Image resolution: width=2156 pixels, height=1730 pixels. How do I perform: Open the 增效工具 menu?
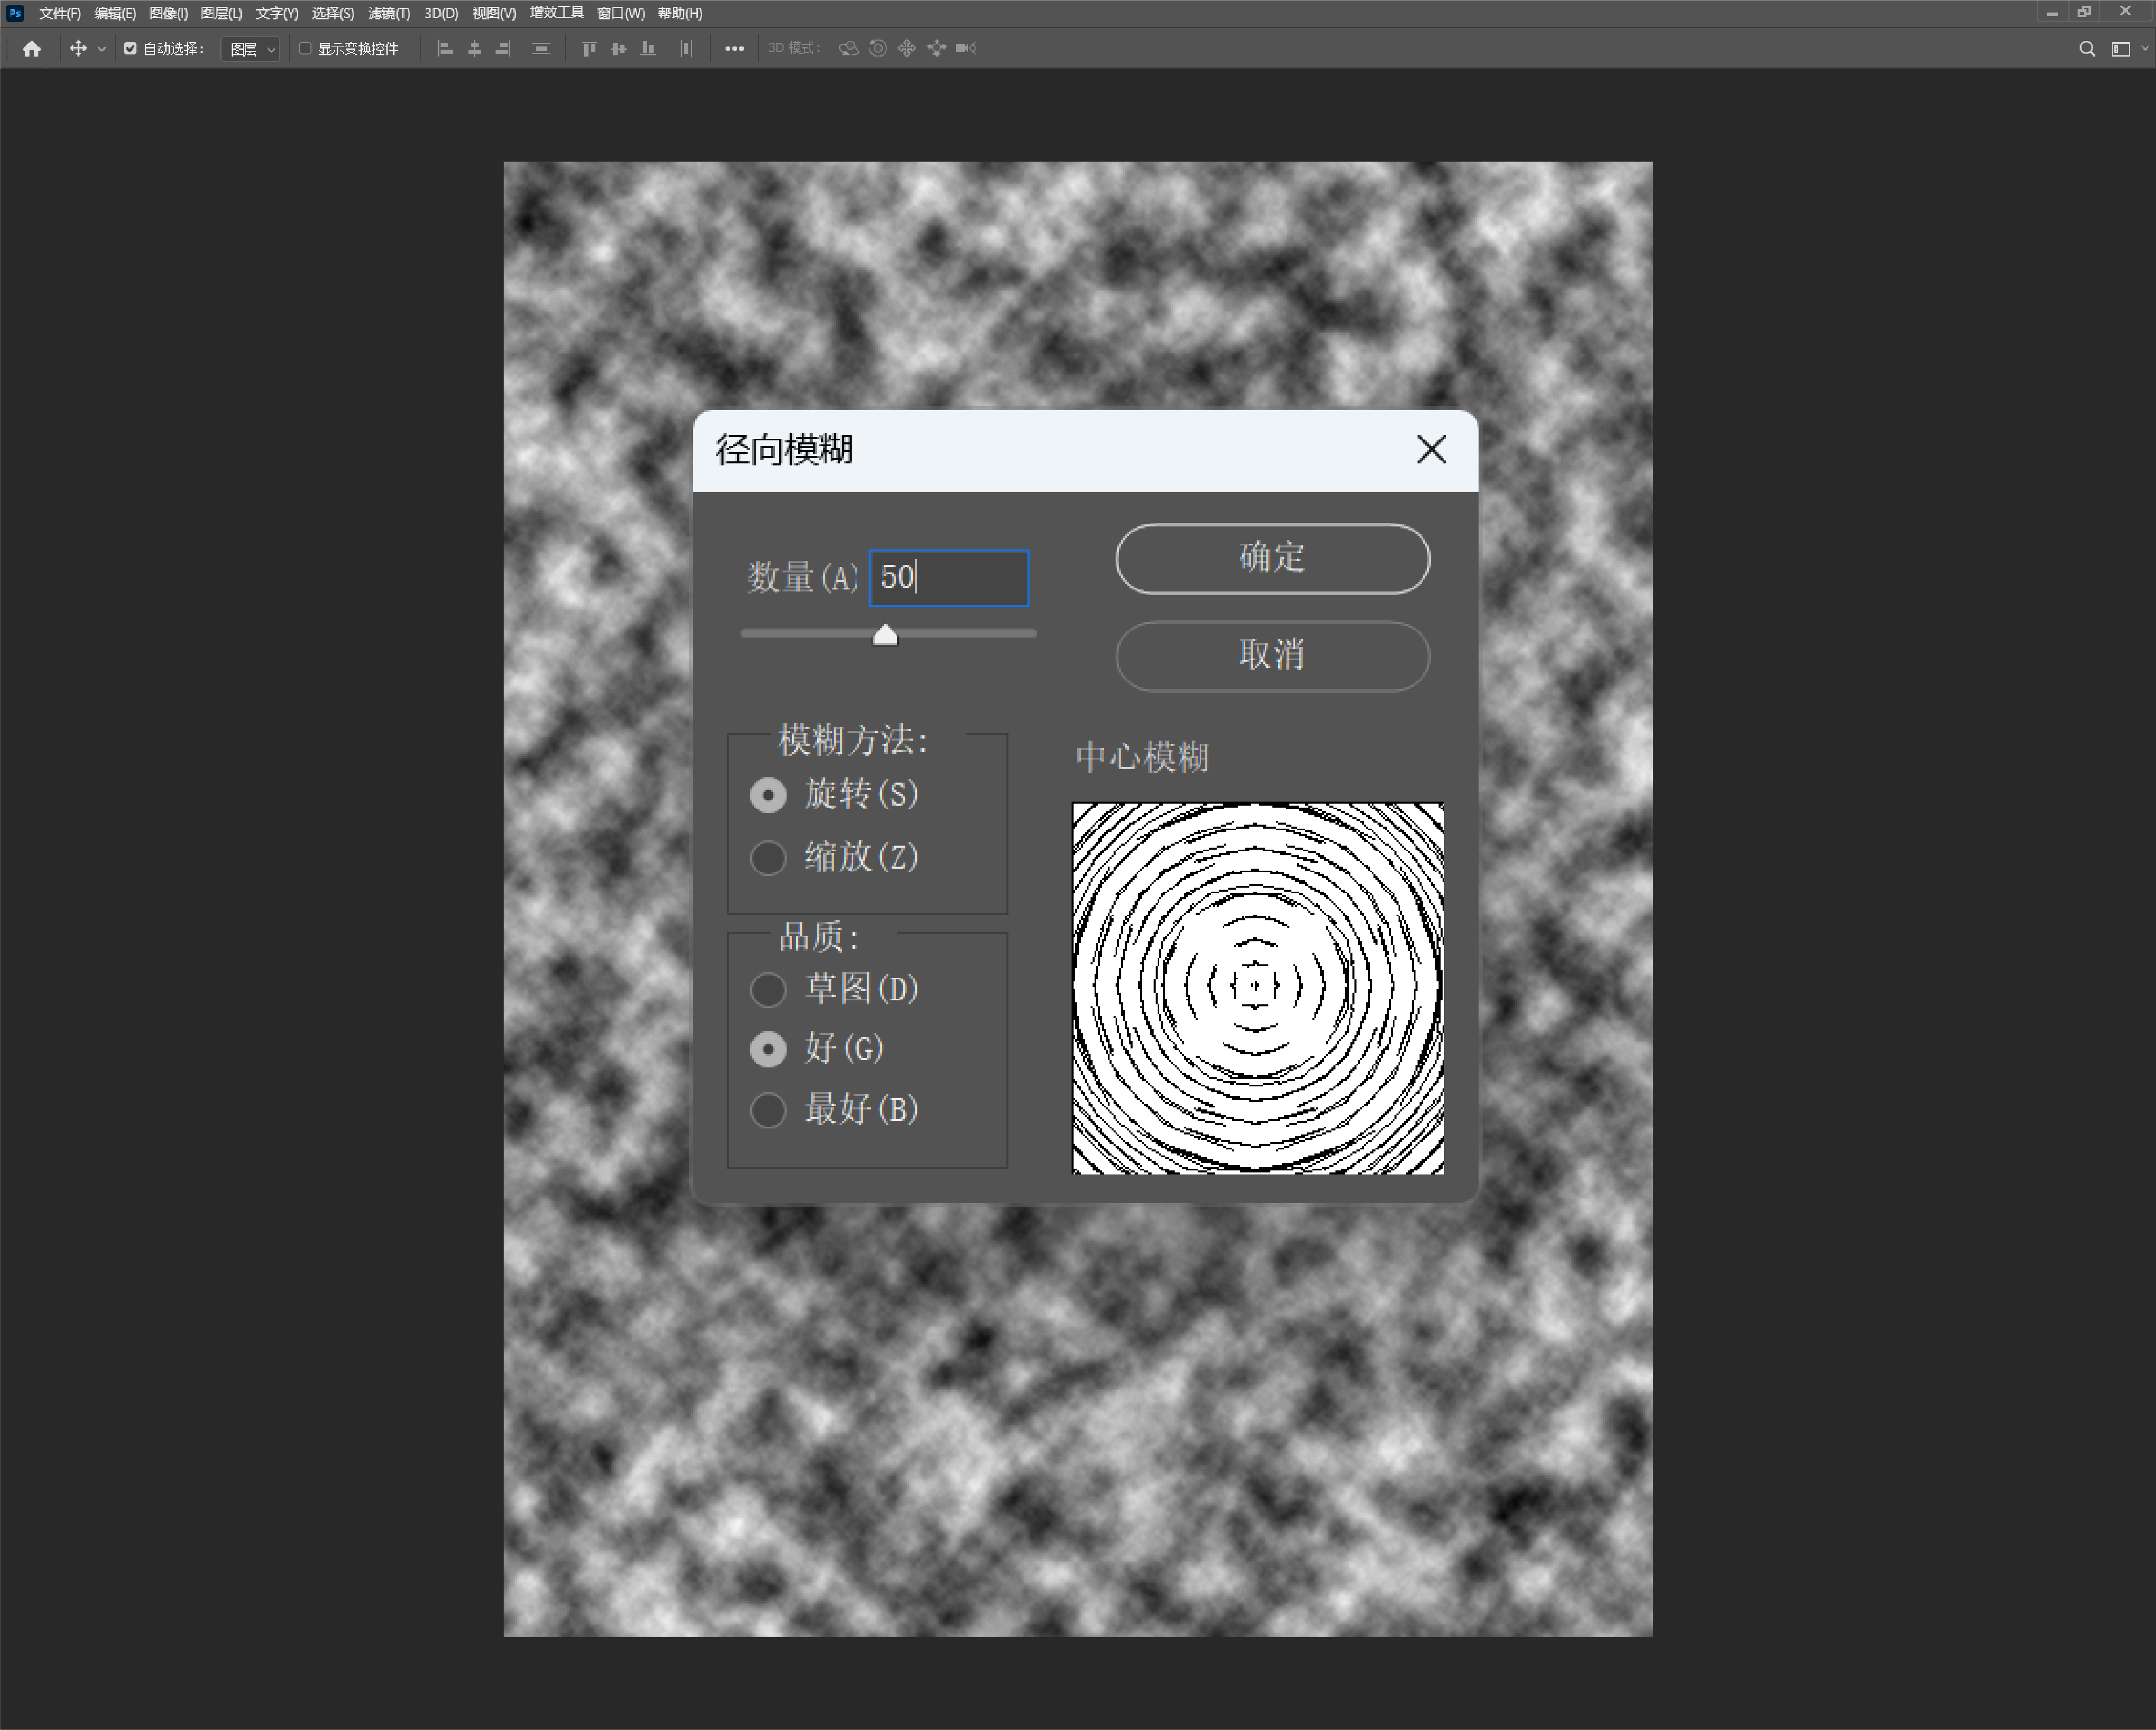[x=557, y=13]
